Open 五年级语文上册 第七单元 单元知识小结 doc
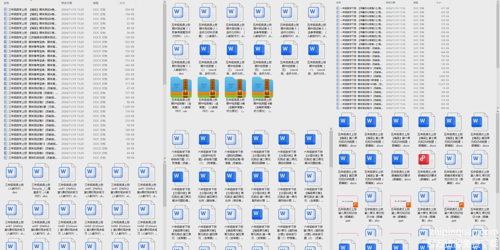 click(479, 198)
